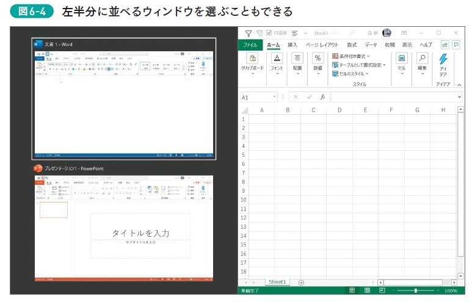Expand the 数値 group dropdown arrow
Image resolution: width=475 pixels, height=302 pixels.
(318, 74)
